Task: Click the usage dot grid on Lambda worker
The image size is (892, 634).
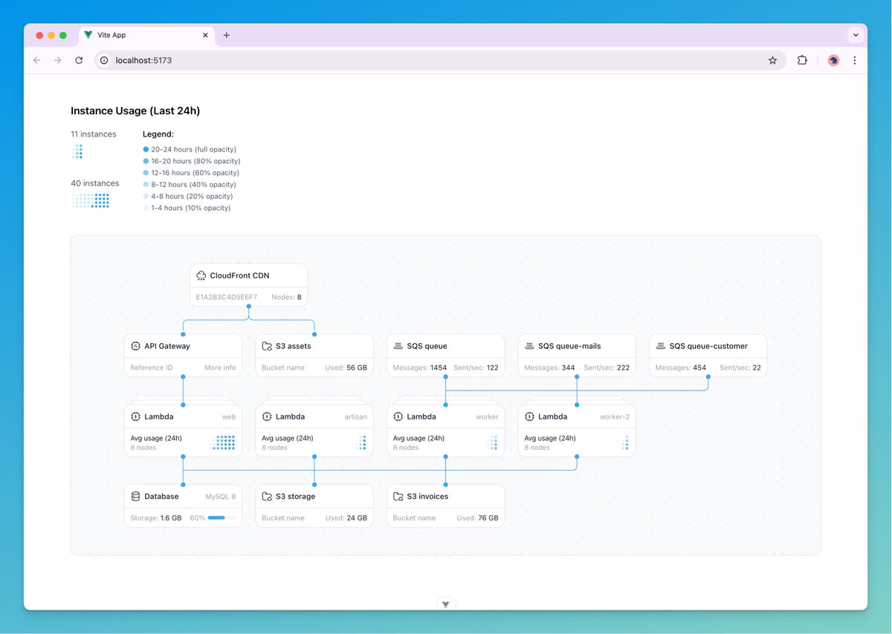Action: click(492, 442)
